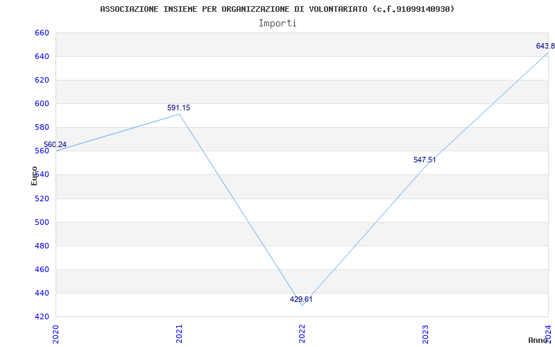The width and height of the screenshot is (555, 347).
Task: Click the 640 y-axis tick label
Action: tap(42, 57)
